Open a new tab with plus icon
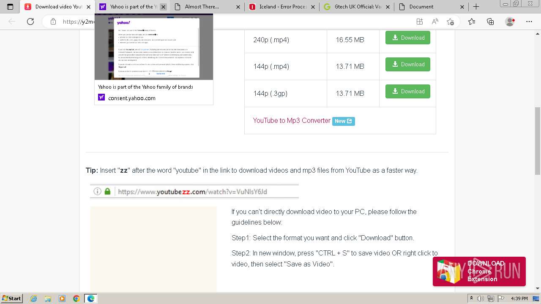The width and height of the screenshot is (541, 304). point(476,7)
